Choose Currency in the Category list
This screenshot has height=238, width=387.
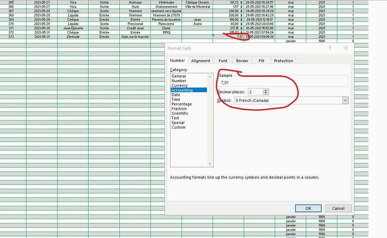(x=179, y=85)
